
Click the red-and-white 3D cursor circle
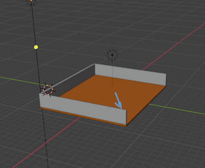tap(48, 90)
